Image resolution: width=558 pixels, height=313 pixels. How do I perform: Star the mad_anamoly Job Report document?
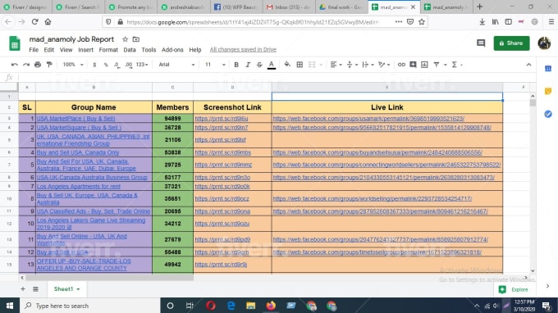click(x=125, y=39)
